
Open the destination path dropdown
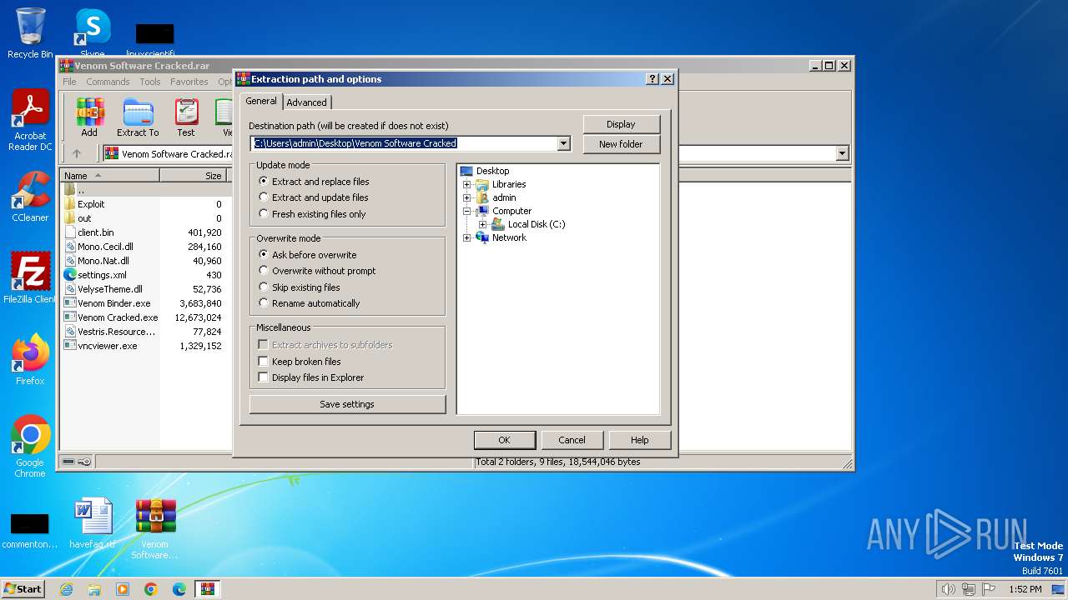click(564, 143)
